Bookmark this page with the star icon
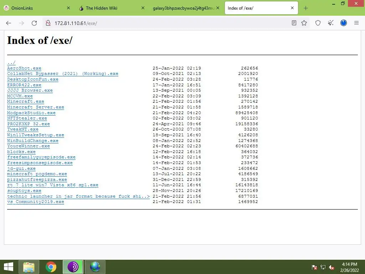This screenshot has width=365, height=274. pyautogui.click(x=304, y=23)
